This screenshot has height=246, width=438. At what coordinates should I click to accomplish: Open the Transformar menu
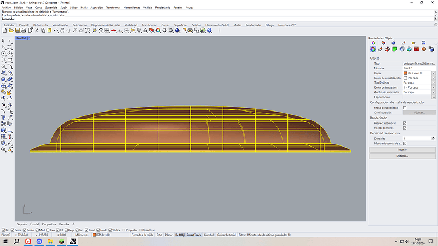click(113, 8)
